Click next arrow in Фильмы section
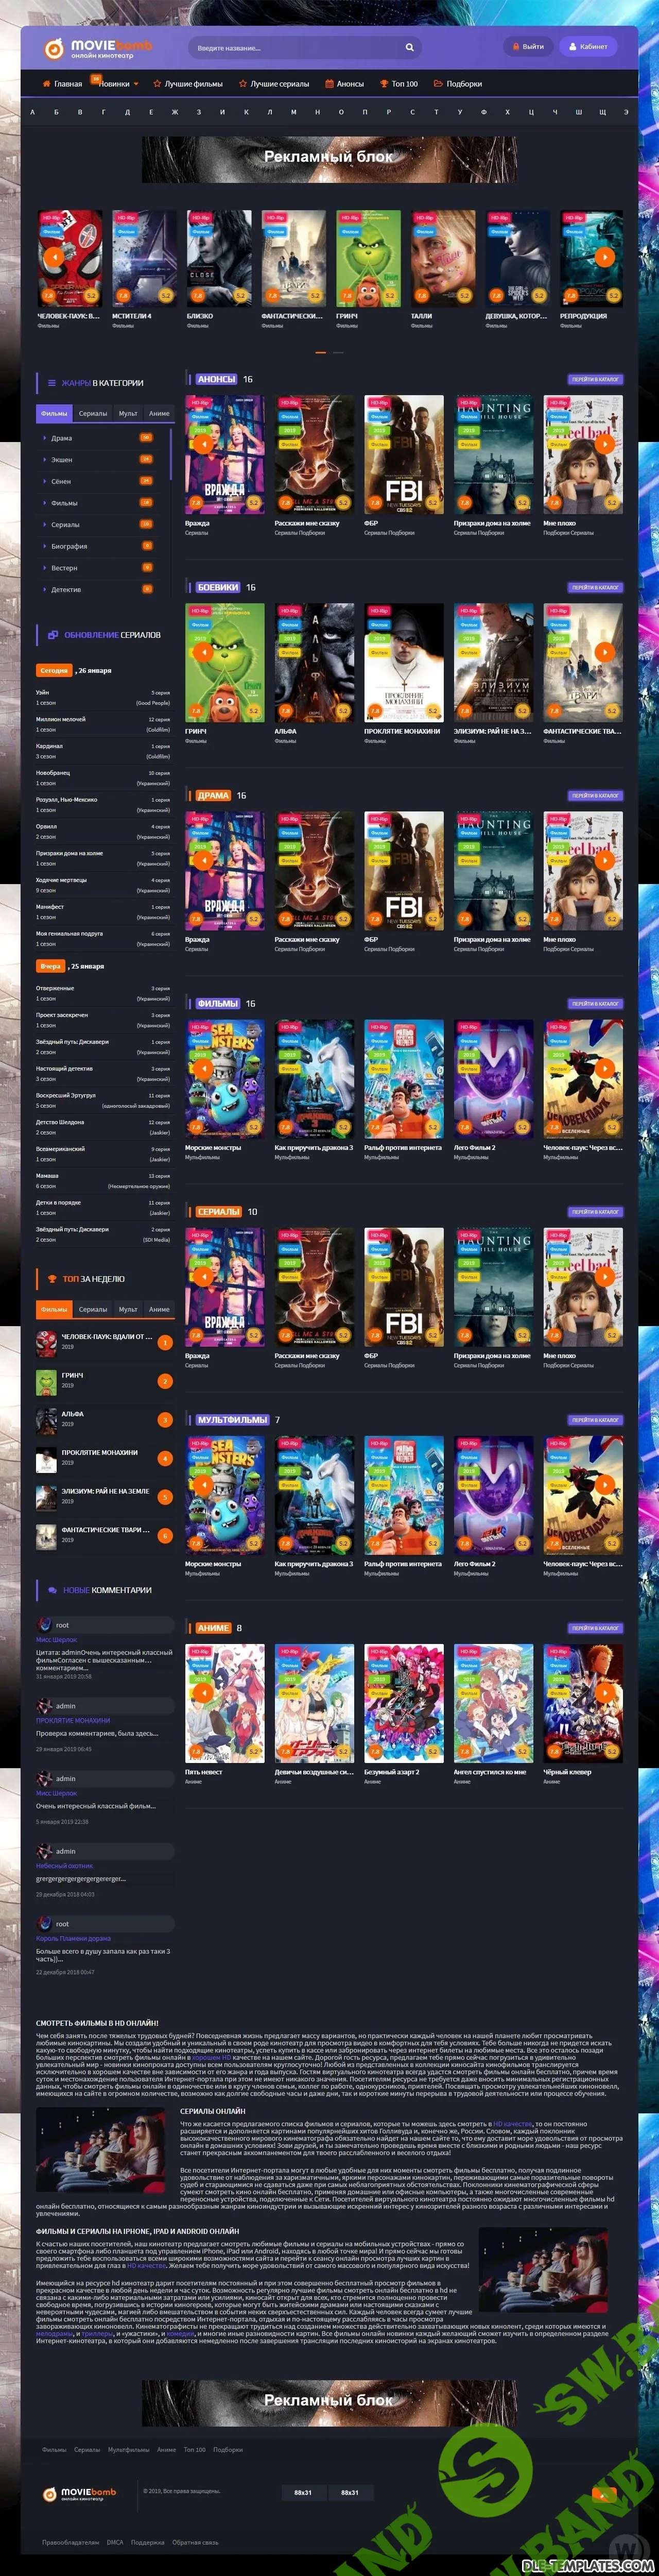This screenshot has width=659, height=2576. click(604, 1067)
